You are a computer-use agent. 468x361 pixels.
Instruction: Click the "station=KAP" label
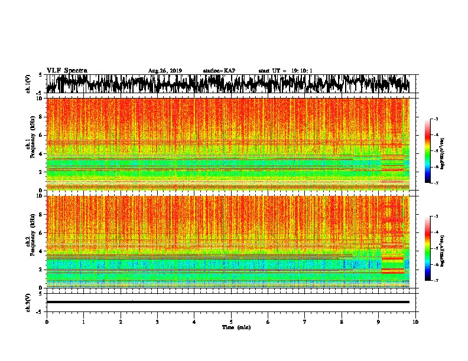tap(219, 71)
